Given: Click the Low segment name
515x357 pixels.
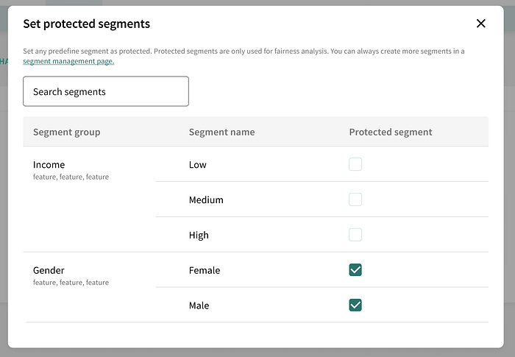Looking at the screenshot, I should pos(198,165).
